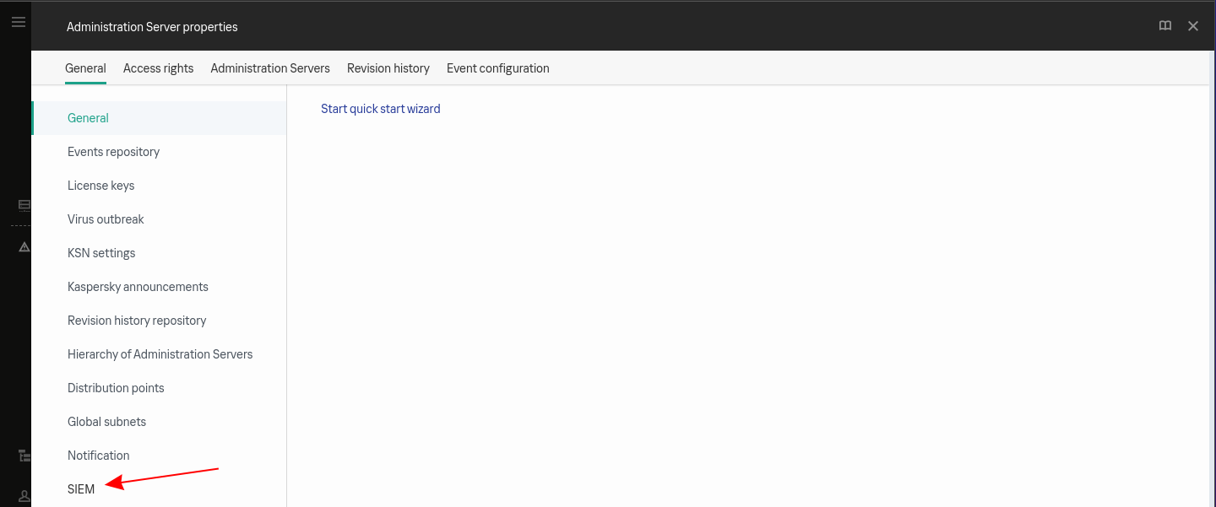Open the Event configuration tab

click(497, 68)
